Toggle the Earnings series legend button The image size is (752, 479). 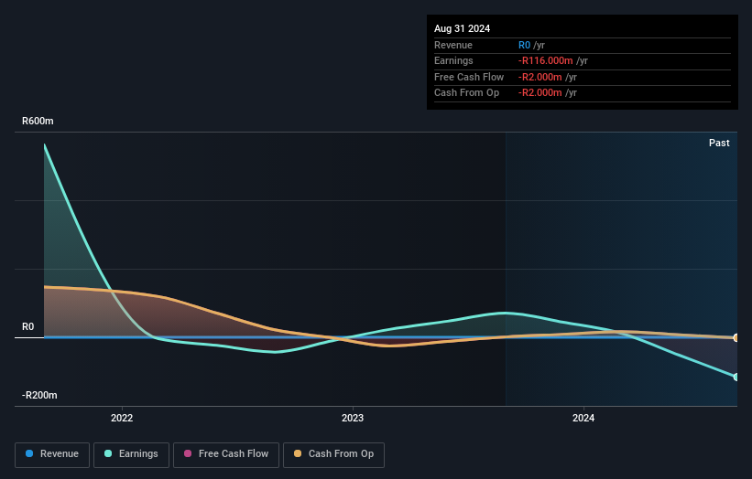point(131,454)
